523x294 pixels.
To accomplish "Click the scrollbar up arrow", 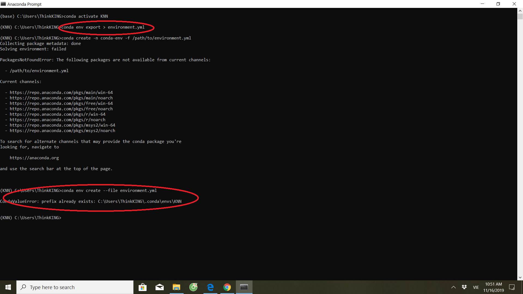I will (x=520, y=11).
